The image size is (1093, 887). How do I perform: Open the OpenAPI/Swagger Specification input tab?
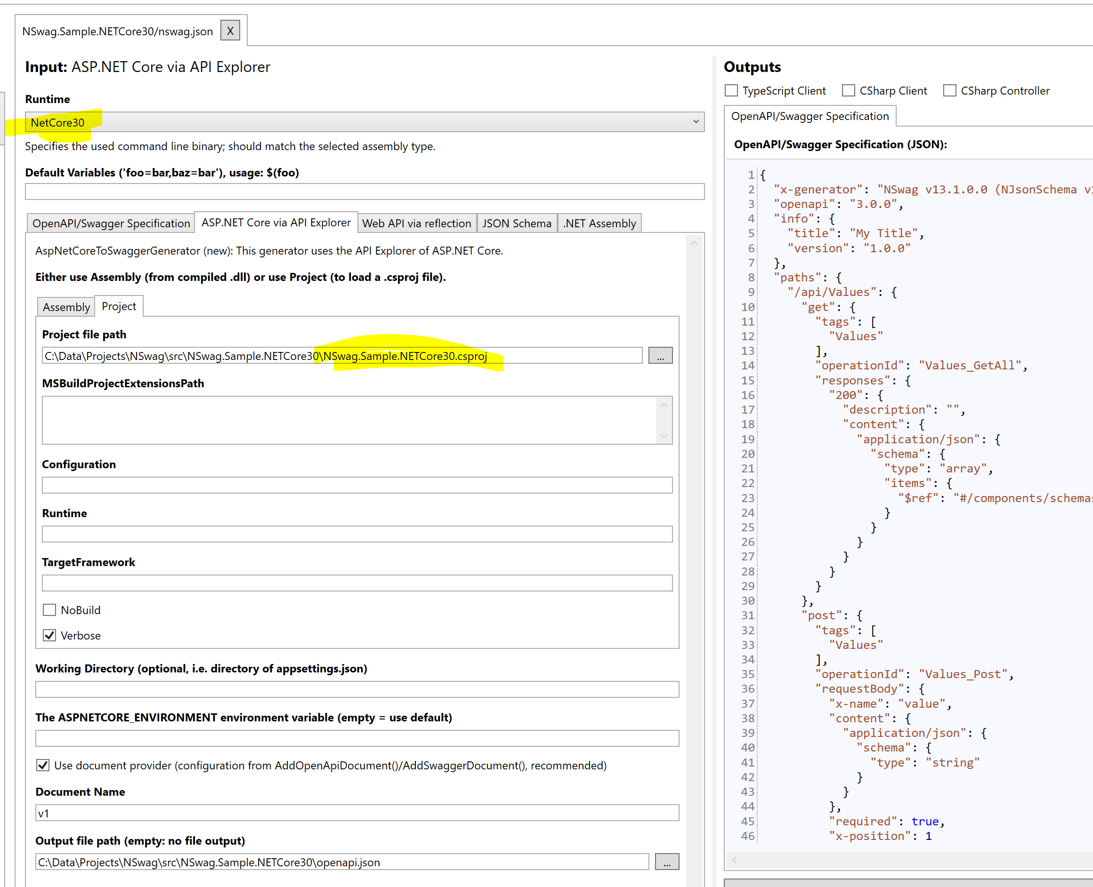coord(111,224)
